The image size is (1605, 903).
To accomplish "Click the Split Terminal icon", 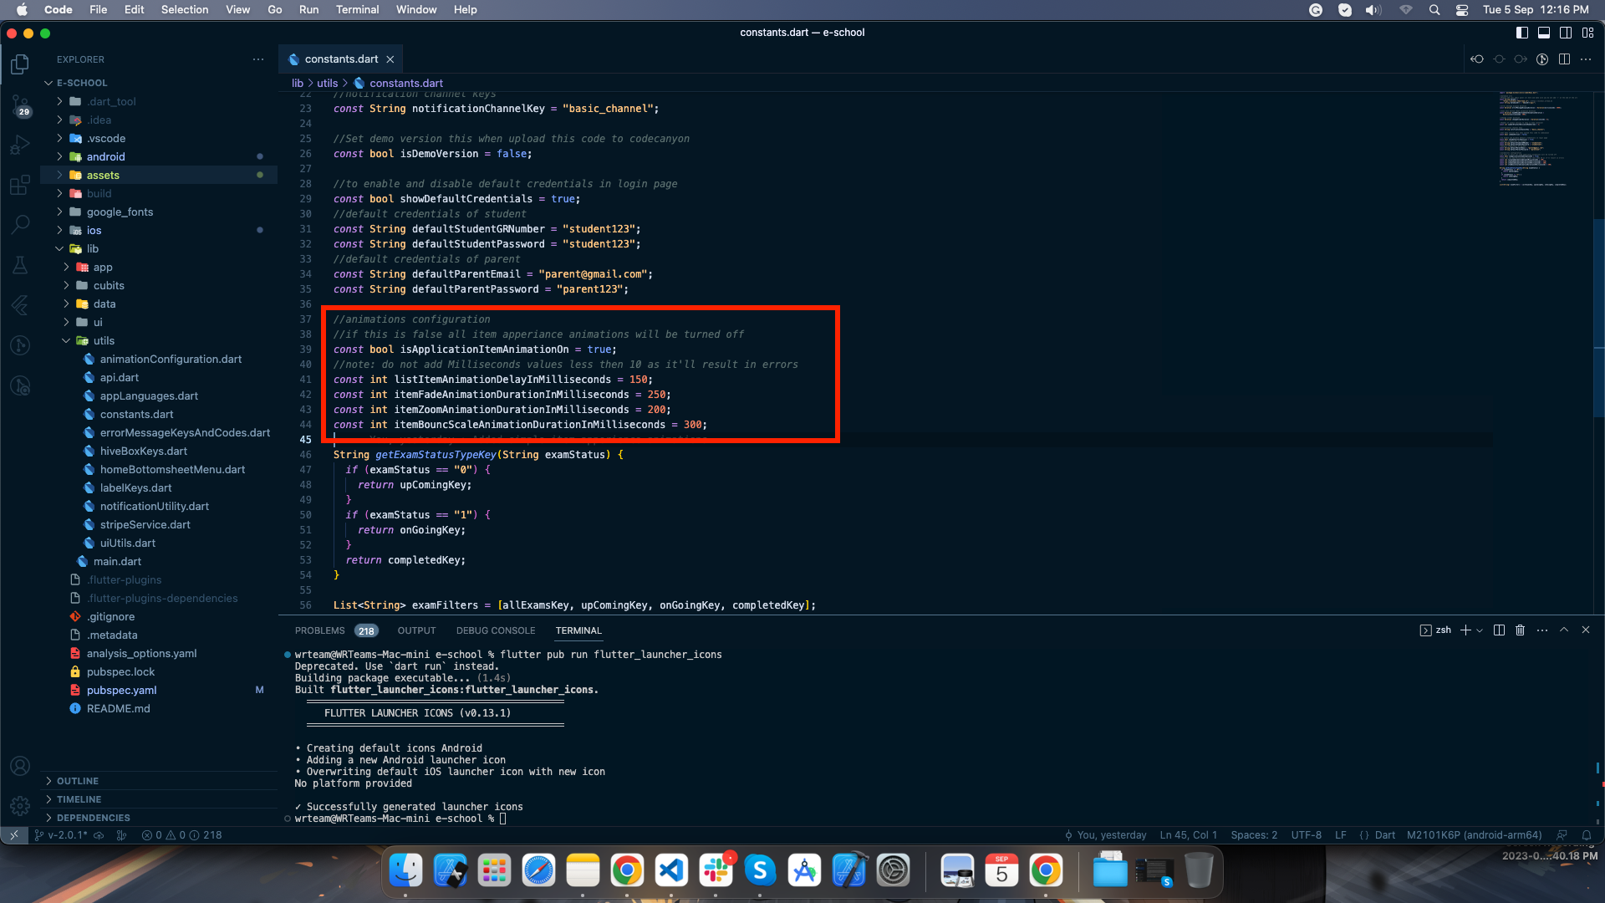I will [1499, 630].
